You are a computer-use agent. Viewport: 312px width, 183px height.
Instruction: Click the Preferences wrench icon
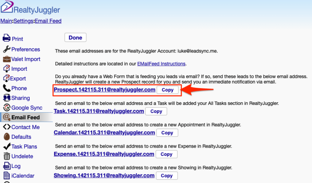pyautogui.click(x=7, y=49)
